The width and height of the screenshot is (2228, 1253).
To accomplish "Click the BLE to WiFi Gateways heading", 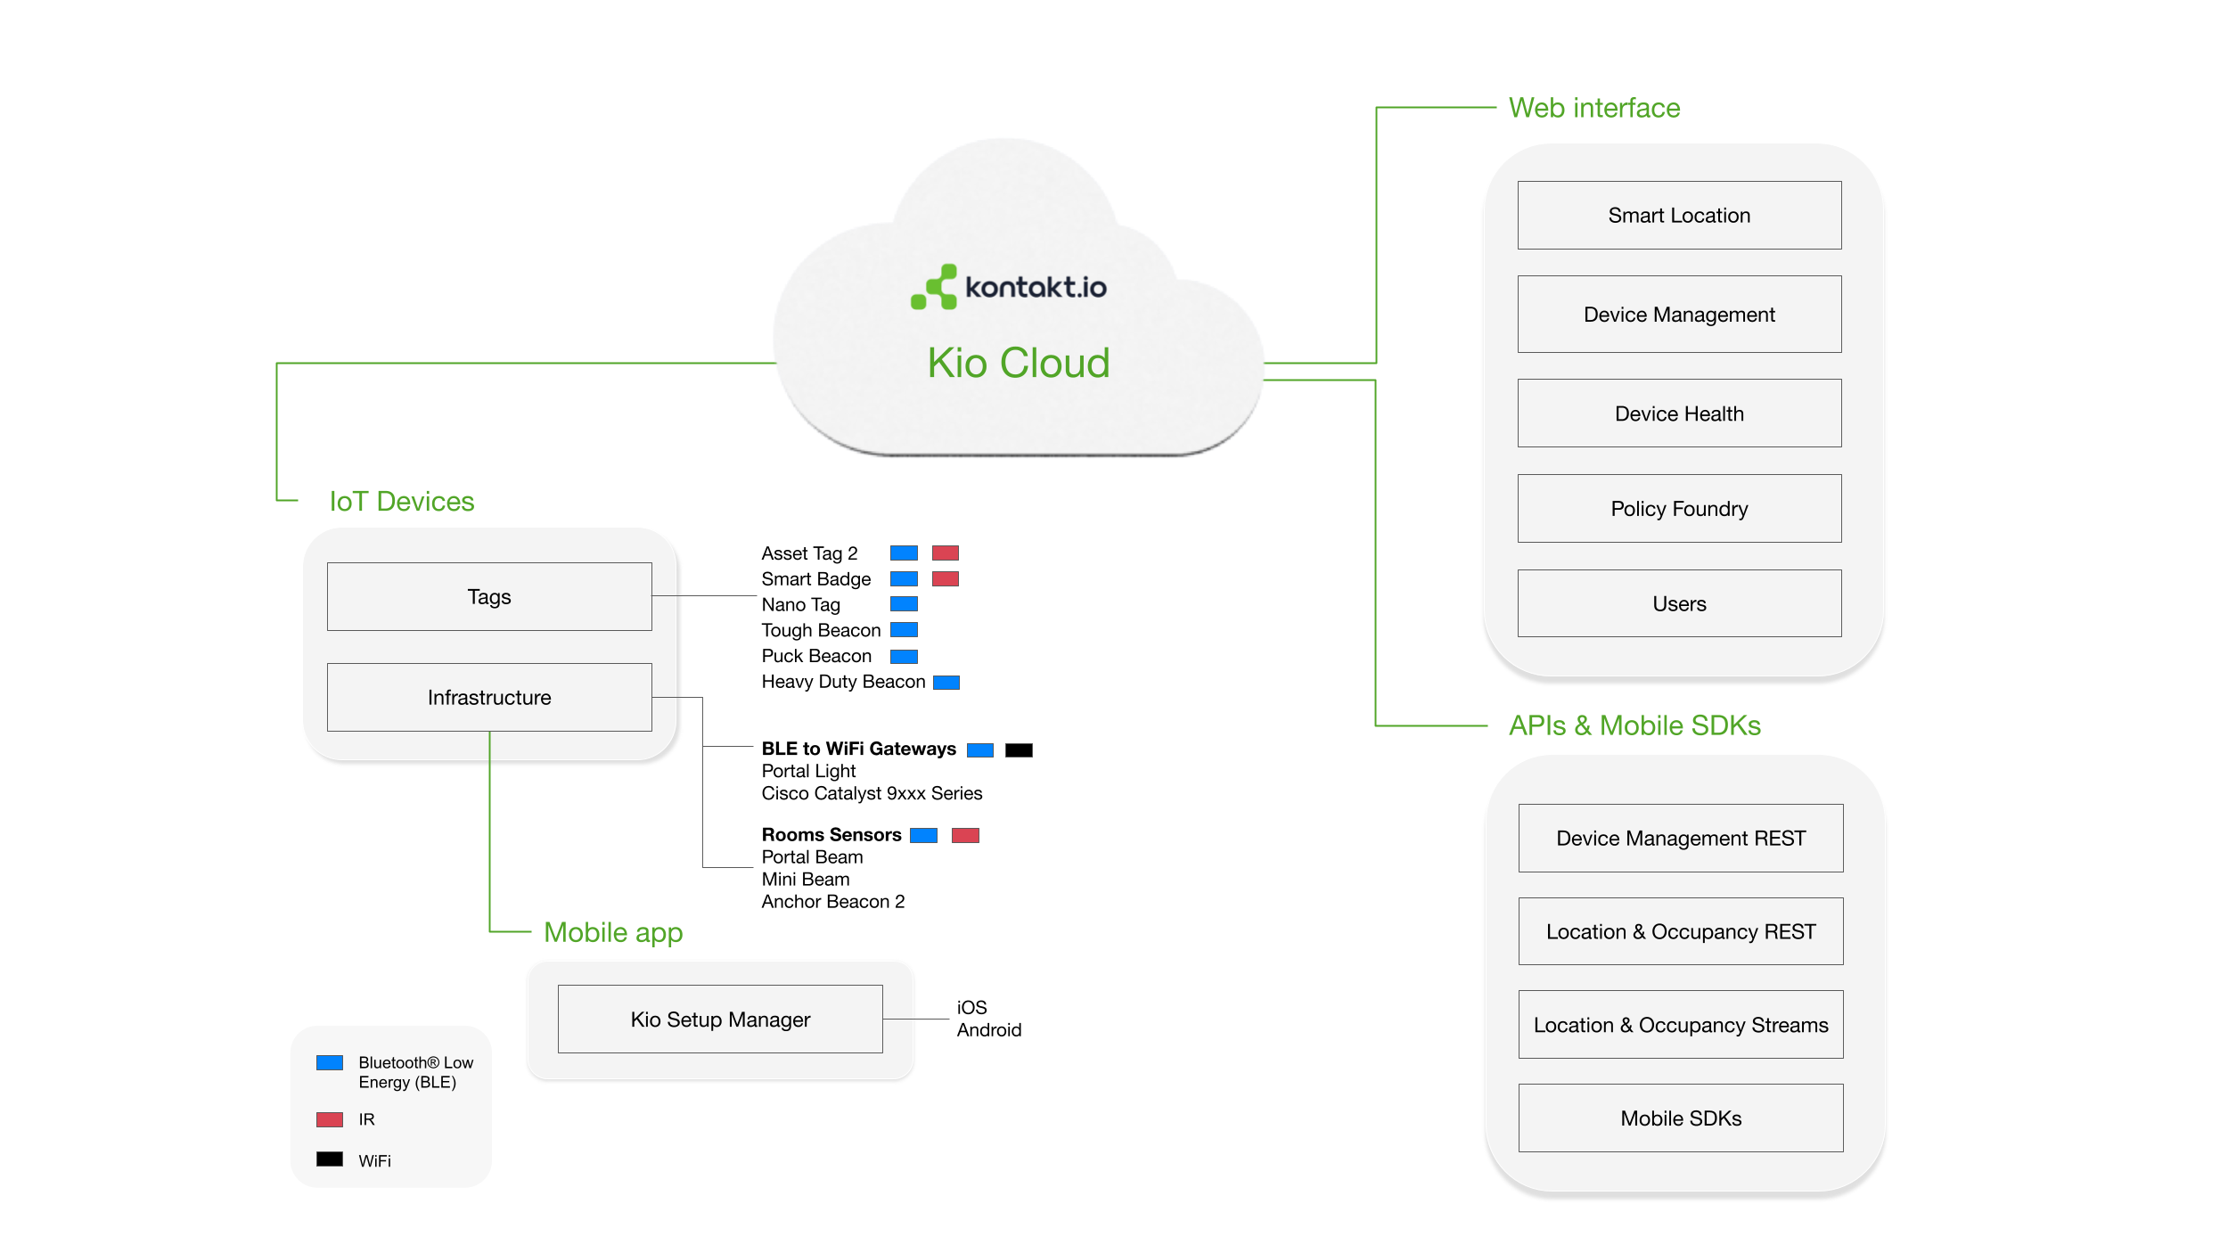I will click(x=858, y=749).
